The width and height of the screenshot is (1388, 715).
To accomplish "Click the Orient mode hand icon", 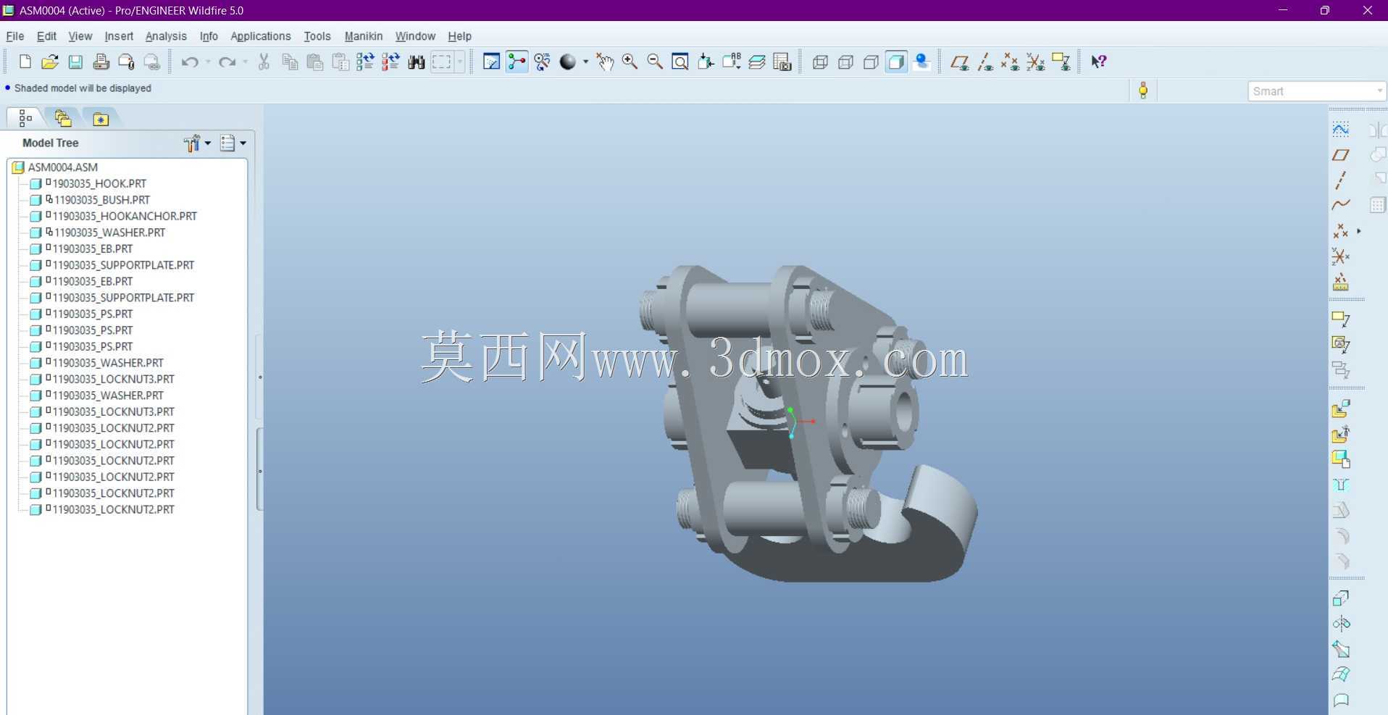I will [x=604, y=62].
